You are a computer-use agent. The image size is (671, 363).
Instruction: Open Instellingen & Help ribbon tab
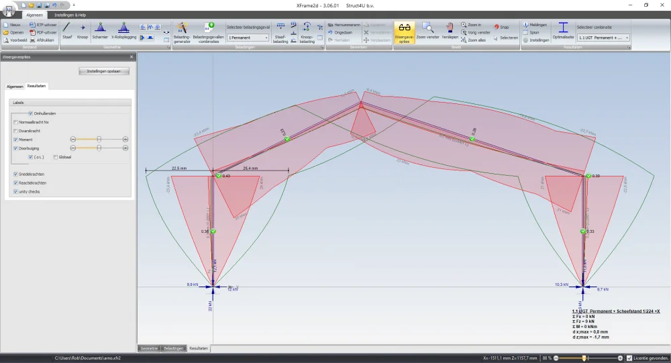click(70, 15)
